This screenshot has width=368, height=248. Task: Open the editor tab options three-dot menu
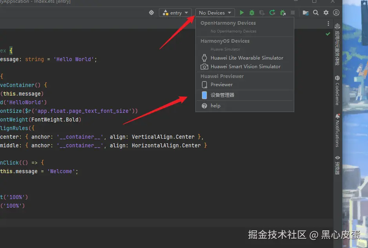328,24
